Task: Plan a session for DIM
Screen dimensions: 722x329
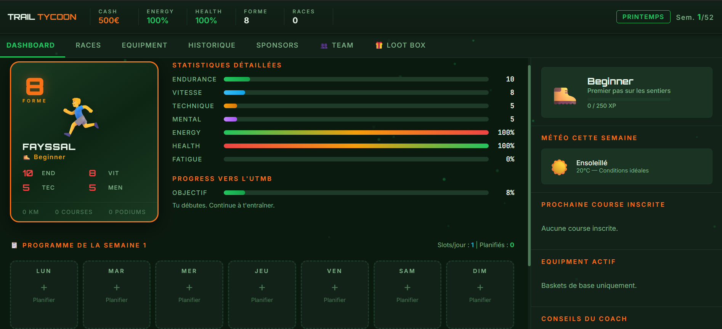Action: click(x=480, y=294)
